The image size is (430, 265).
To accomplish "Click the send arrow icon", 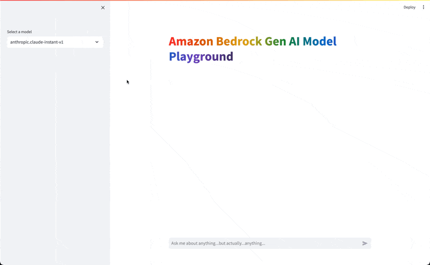I will point(365,243).
